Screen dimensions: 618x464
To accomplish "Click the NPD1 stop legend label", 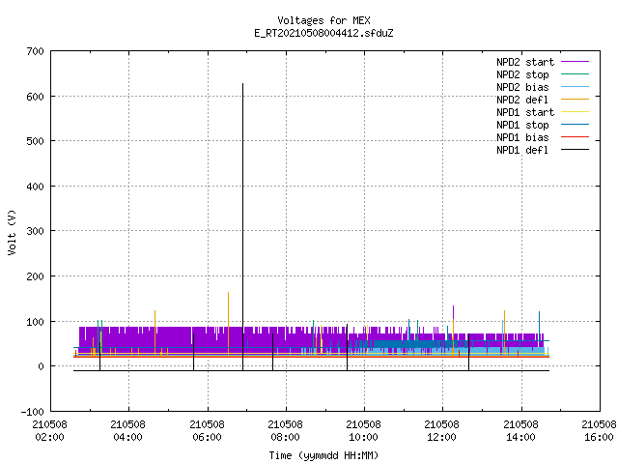I will click(522, 125).
